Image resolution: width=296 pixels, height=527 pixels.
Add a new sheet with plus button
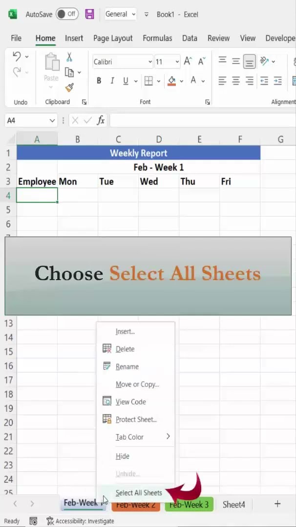tap(277, 504)
